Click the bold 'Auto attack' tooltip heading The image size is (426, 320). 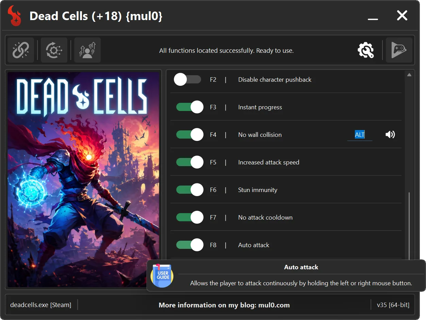tap(301, 267)
